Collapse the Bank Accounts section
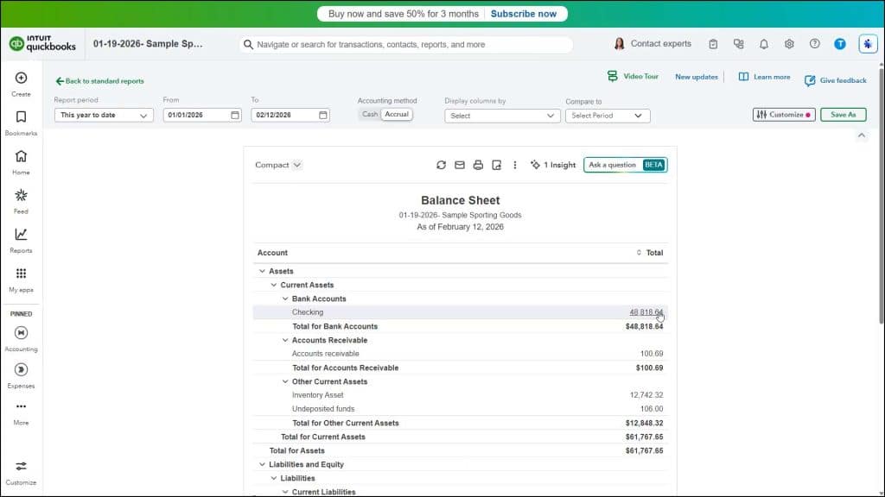 pos(285,298)
